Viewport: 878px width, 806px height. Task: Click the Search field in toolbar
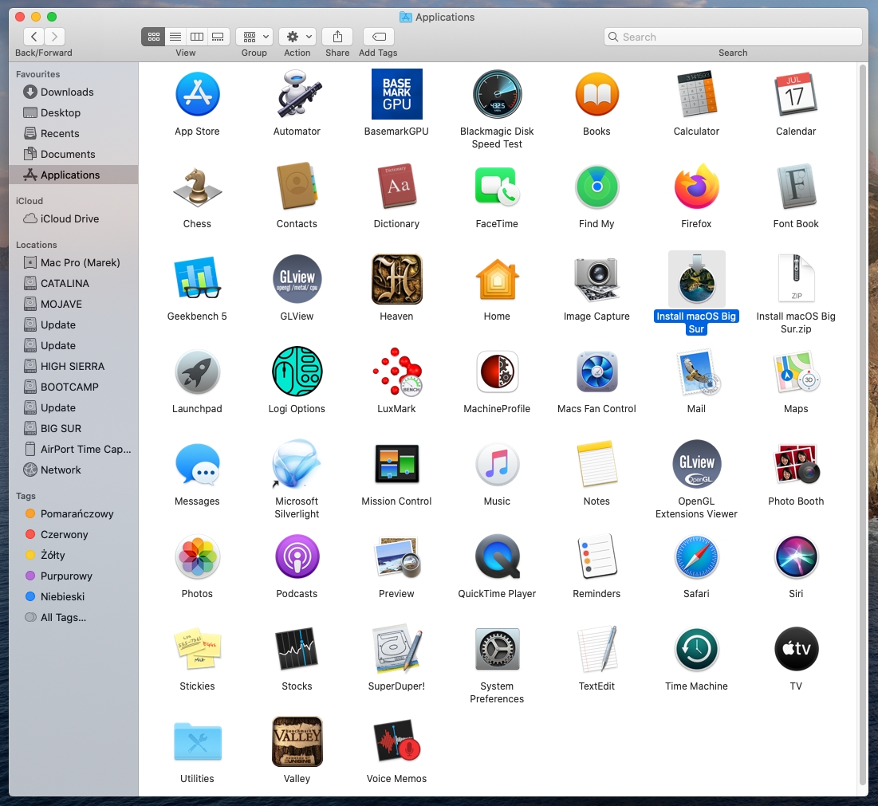coord(733,37)
